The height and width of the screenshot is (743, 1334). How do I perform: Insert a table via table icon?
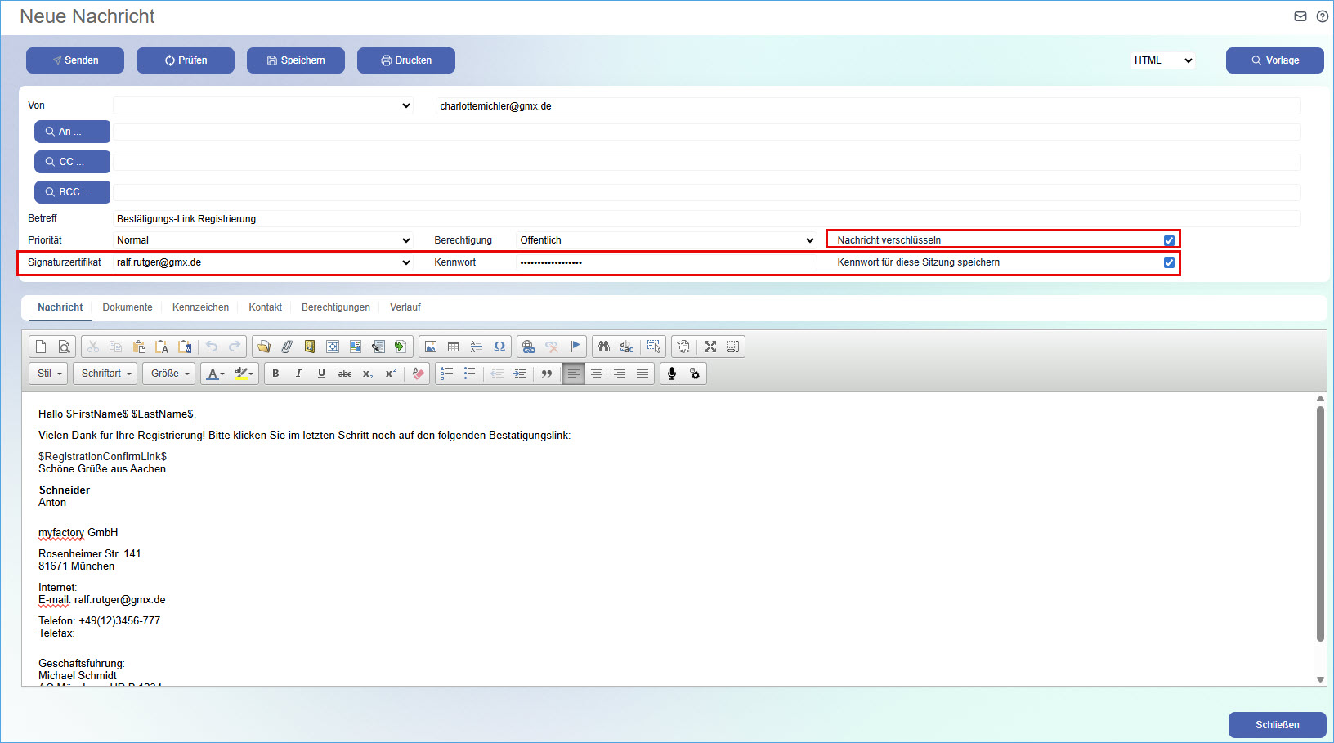pyautogui.click(x=454, y=347)
